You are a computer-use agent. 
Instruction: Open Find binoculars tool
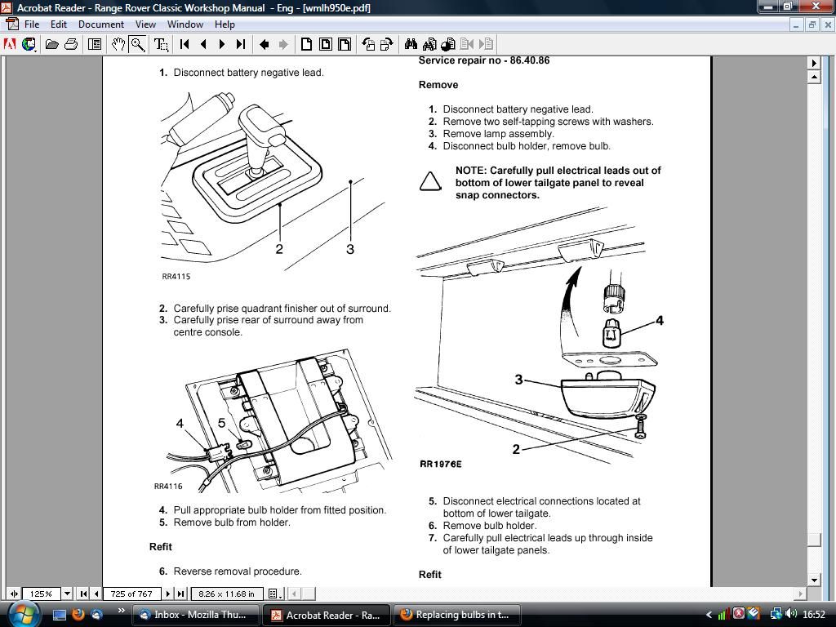411,44
